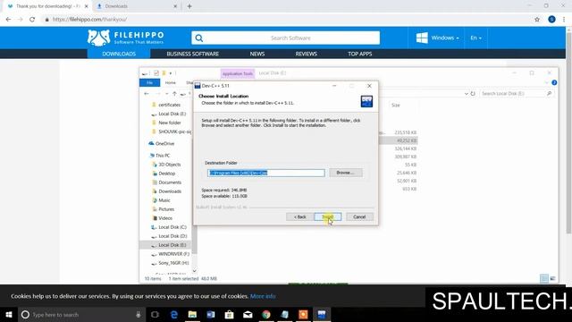Launch Microsoft Edge from the taskbar
Image resolution: width=572 pixels, height=322 pixels.
pyautogui.click(x=174, y=314)
